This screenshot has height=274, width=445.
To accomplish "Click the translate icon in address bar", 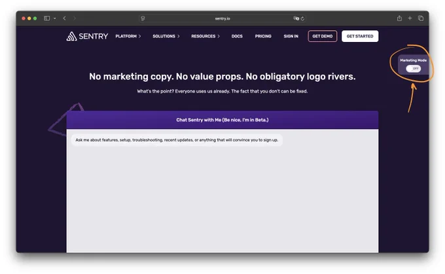I will click(296, 18).
